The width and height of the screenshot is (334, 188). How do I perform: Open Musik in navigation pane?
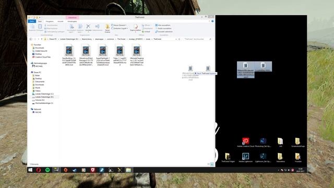click(36, 88)
